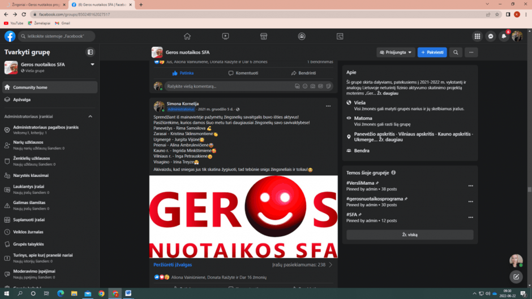Collapse the Administratoriaus įrankiai section

(90, 116)
